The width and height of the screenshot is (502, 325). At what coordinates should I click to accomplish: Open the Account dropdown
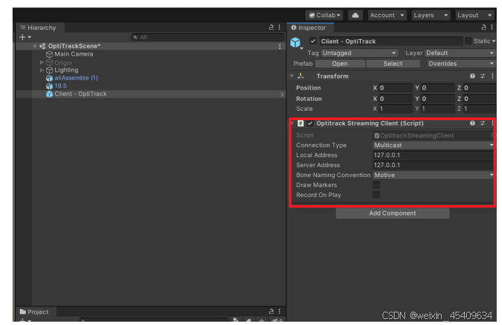[387, 15]
